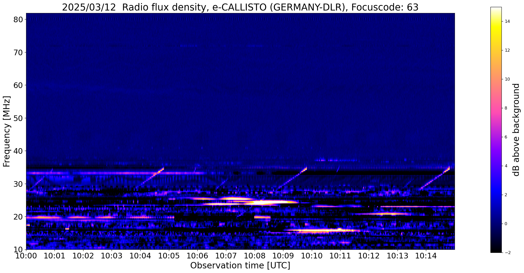Click the 70 MHz frequency tick label
524x273 pixels.
18,52
